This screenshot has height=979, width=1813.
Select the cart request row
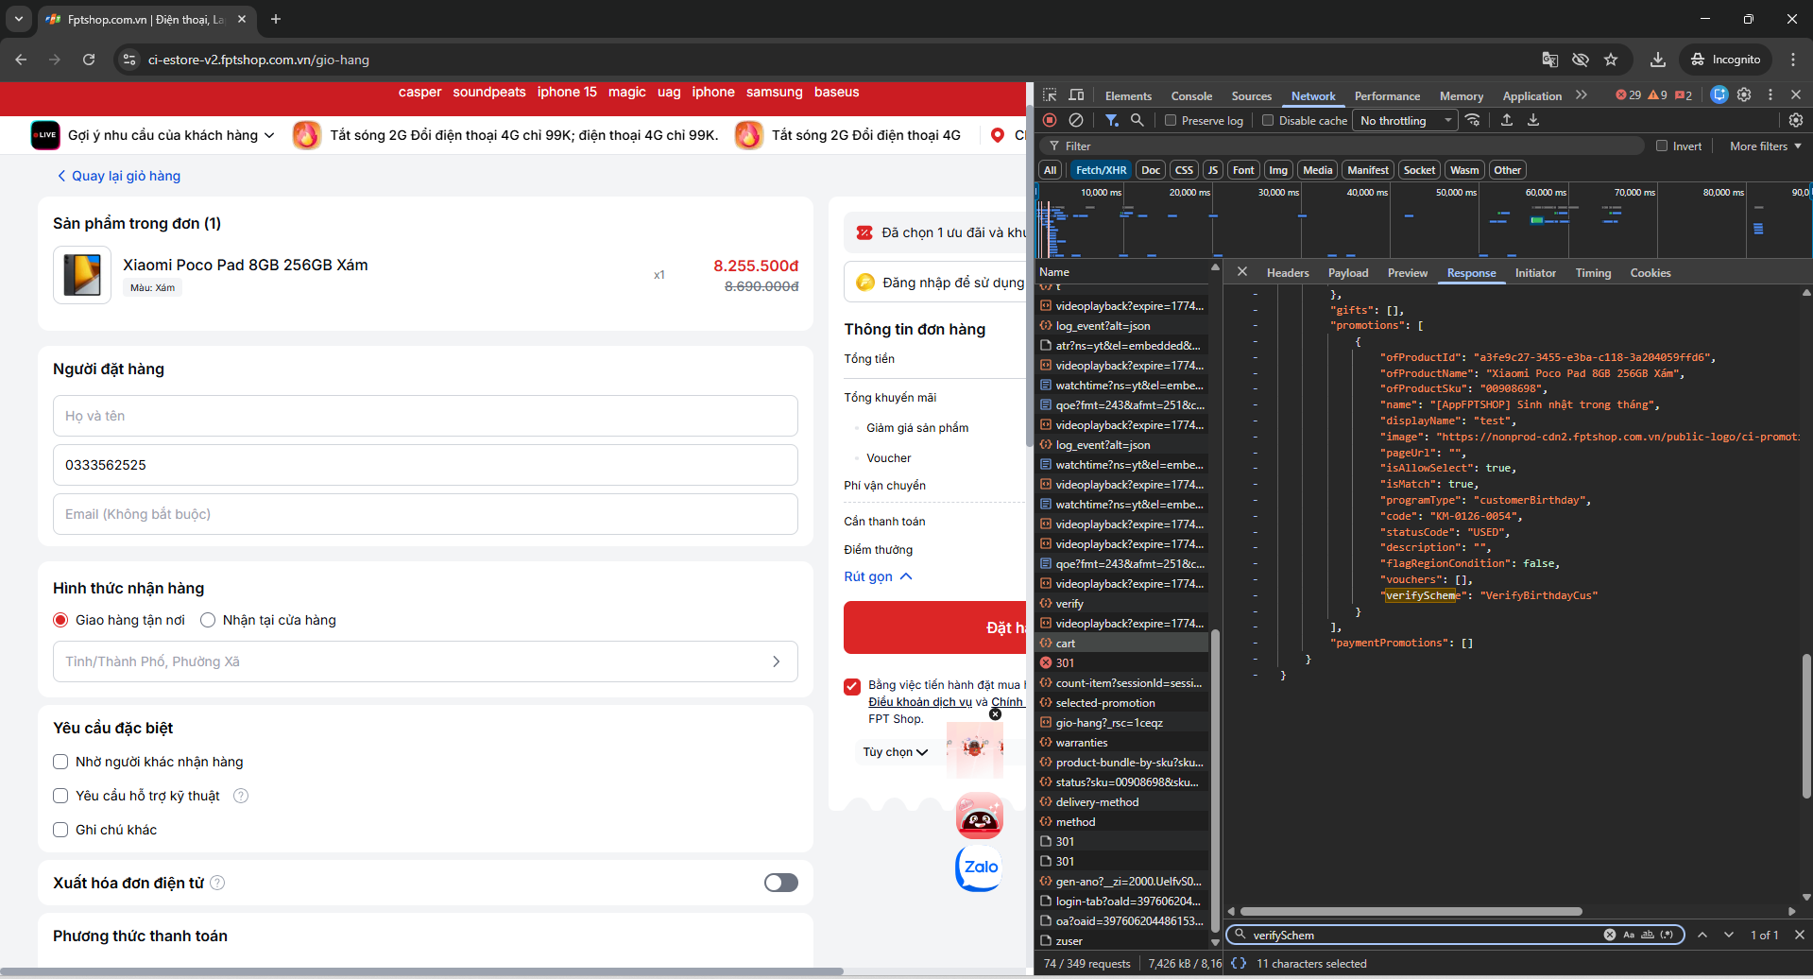click(1122, 643)
